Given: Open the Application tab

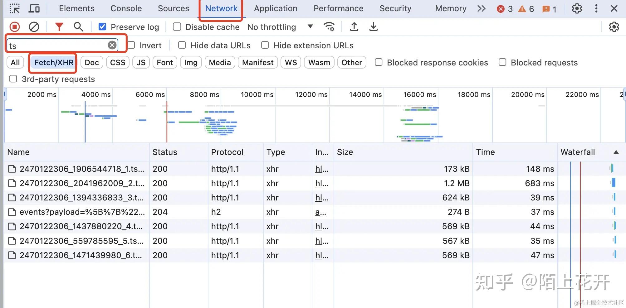Looking at the screenshot, I should 276,8.
